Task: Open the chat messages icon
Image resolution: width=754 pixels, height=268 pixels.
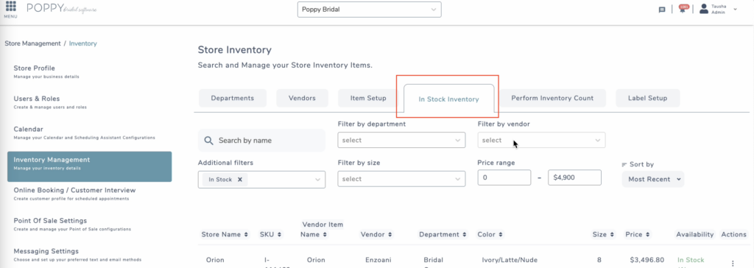Action: [x=662, y=10]
